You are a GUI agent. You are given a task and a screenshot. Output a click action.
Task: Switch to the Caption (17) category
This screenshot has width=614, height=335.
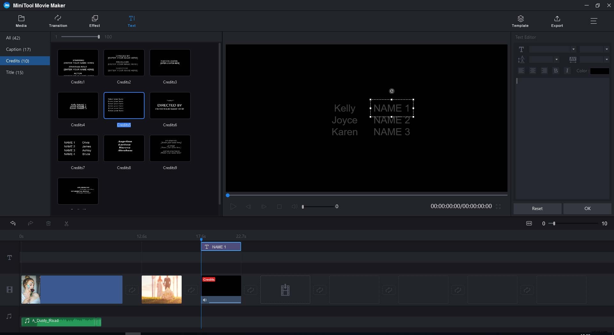click(19, 49)
